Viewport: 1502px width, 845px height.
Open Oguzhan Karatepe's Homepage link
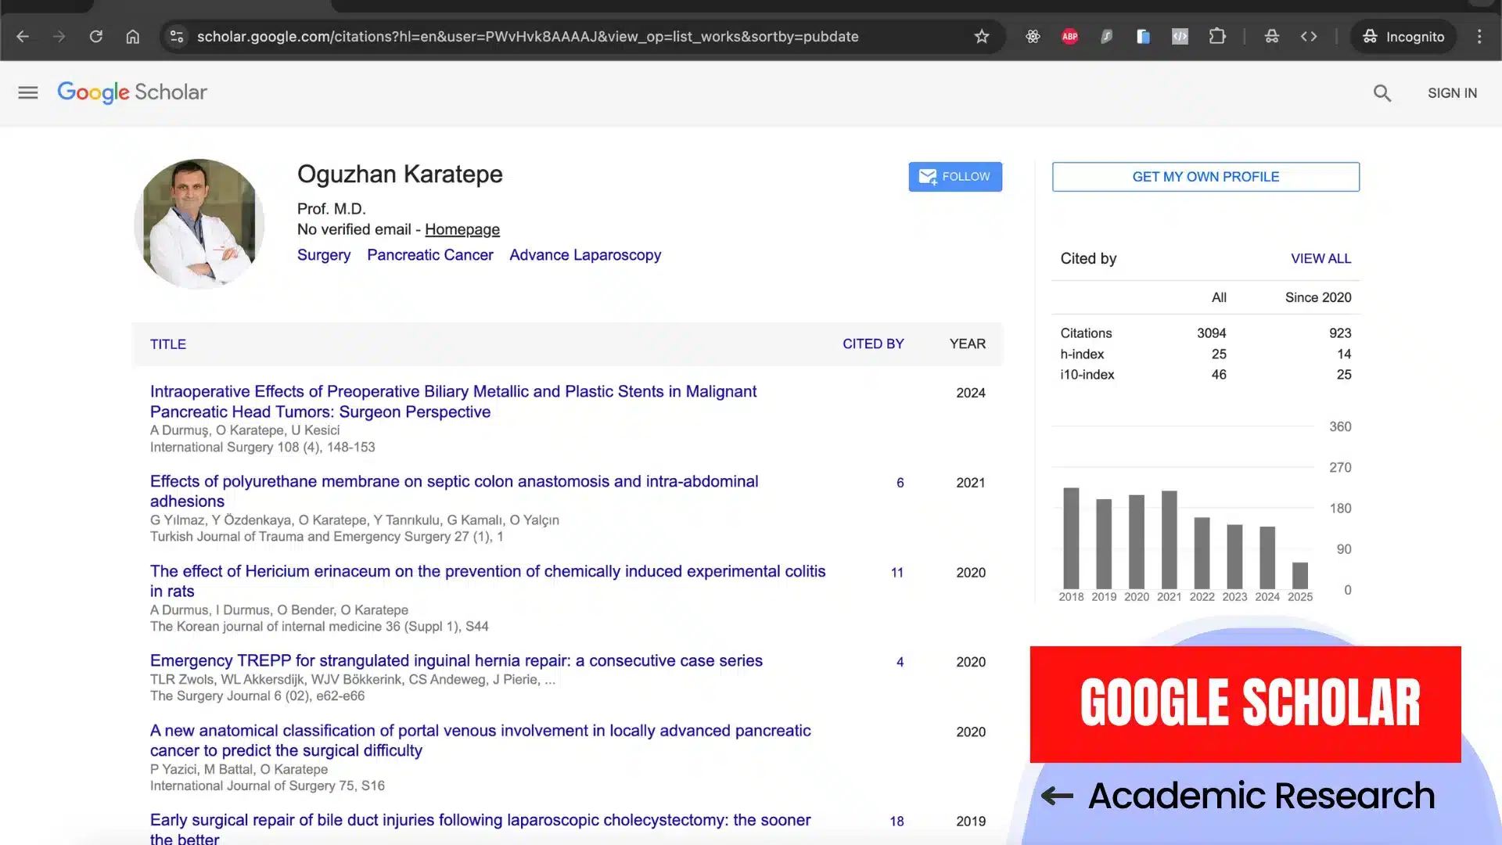click(462, 229)
